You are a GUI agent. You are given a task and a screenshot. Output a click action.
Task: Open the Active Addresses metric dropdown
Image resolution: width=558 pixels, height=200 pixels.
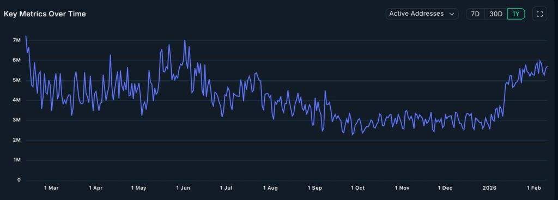click(422, 14)
